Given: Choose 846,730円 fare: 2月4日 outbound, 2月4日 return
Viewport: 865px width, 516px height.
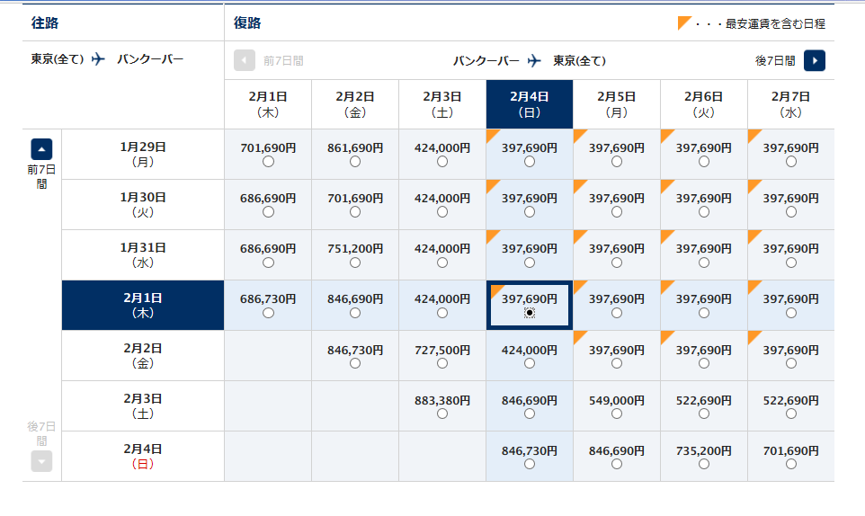Looking at the screenshot, I should tap(530, 464).
